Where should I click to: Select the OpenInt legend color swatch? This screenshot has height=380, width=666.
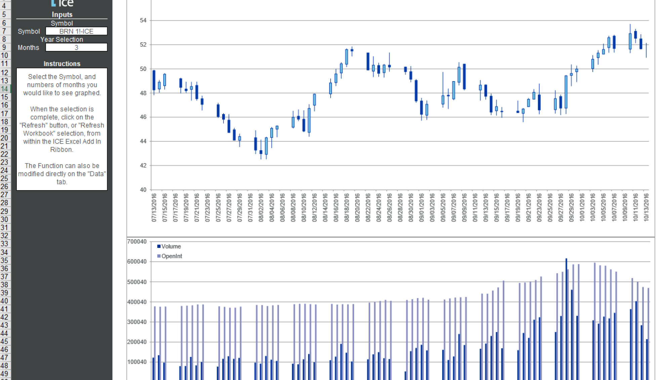click(159, 256)
